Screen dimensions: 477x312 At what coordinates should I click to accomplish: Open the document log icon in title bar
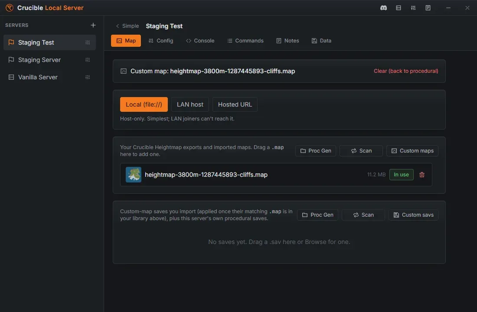tap(428, 8)
